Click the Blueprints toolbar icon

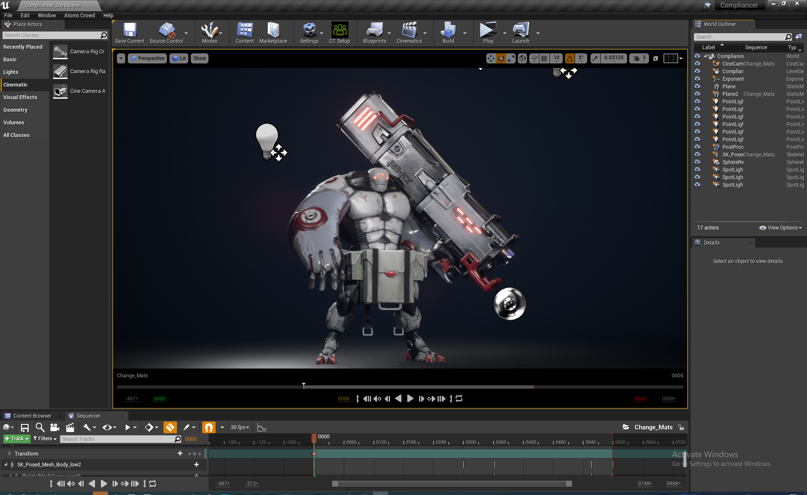coord(374,33)
